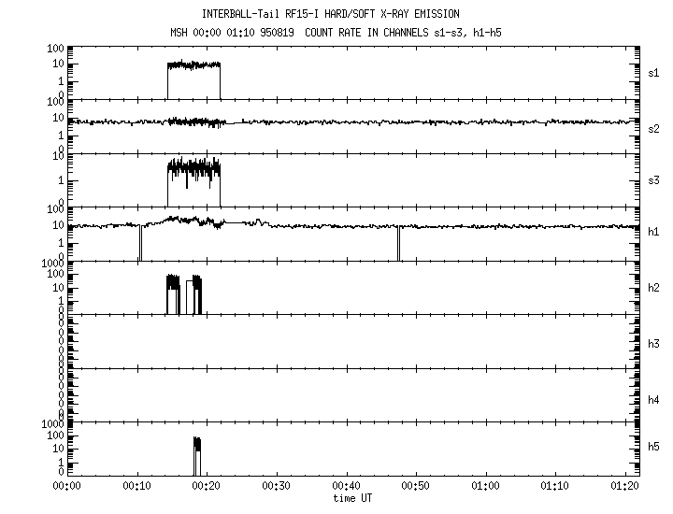The width and height of the screenshot is (673, 514).
Task: Click the h1 dropout near 00:47
Action: (398, 243)
